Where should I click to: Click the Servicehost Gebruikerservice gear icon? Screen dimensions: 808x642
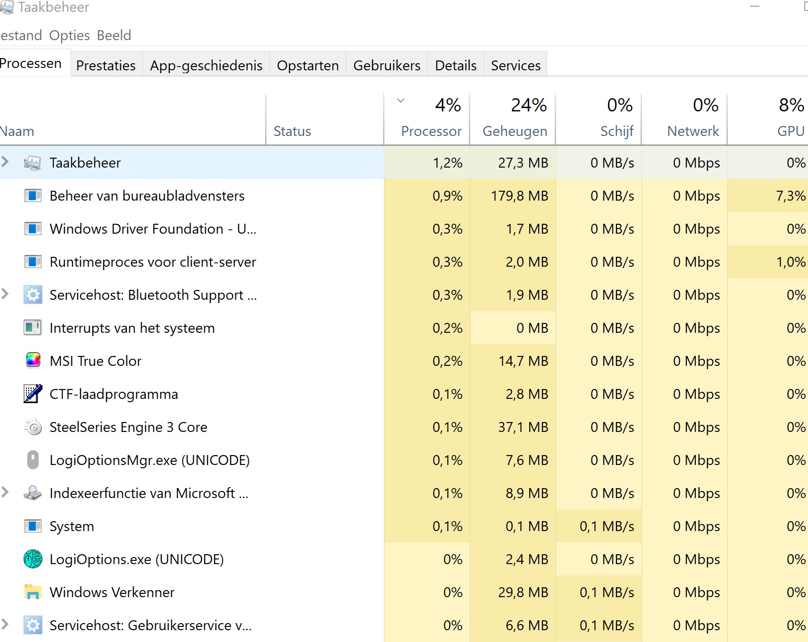33,625
